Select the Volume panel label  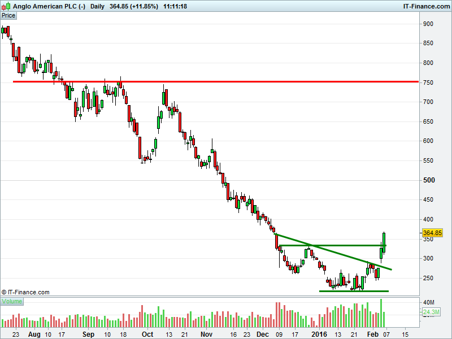[x=12, y=302]
